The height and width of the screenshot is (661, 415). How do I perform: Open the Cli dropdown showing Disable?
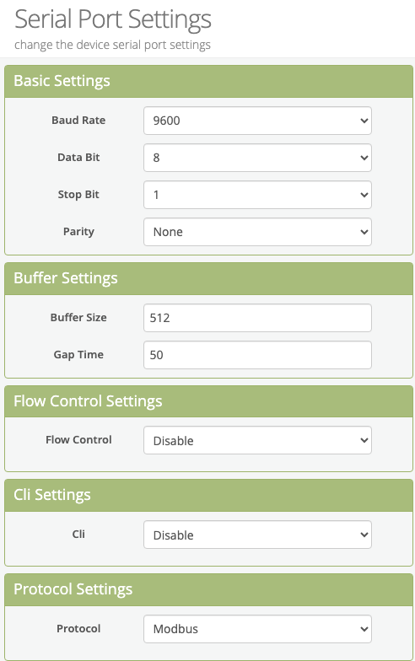pos(257,535)
